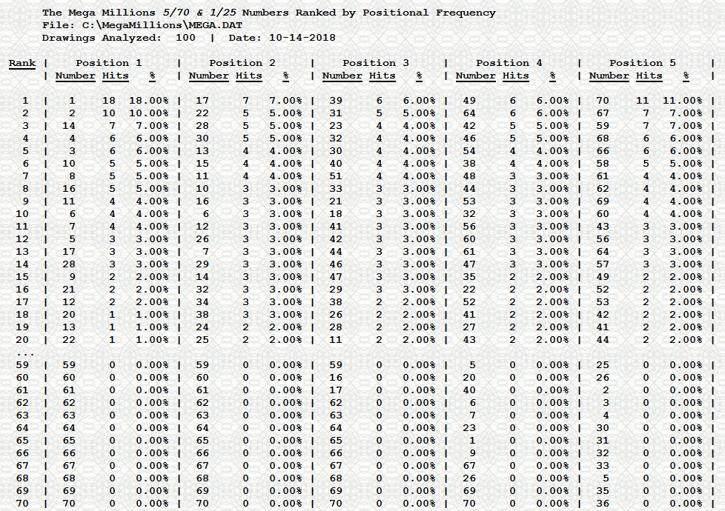Click Position 1 rank 3 number 14

click(x=69, y=126)
